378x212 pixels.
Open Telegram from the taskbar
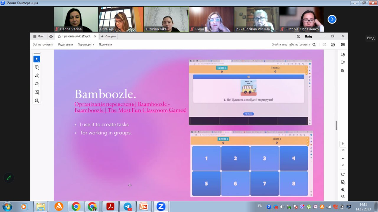(x=127, y=206)
